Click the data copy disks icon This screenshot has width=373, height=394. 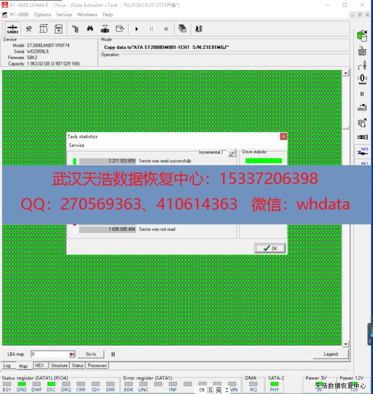click(x=362, y=36)
